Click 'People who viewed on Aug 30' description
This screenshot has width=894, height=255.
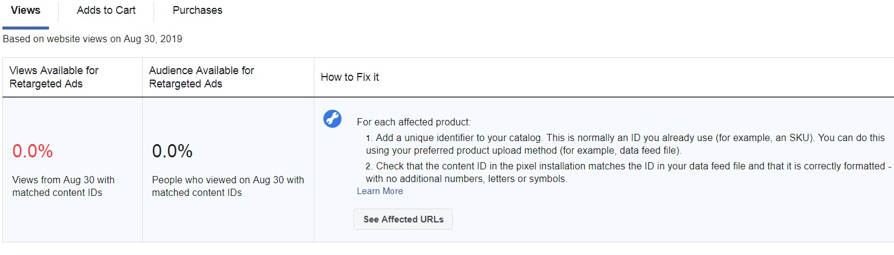228,186
